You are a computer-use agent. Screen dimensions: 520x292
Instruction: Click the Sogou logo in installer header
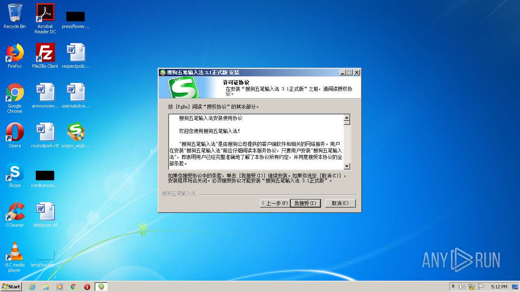click(x=184, y=88)
